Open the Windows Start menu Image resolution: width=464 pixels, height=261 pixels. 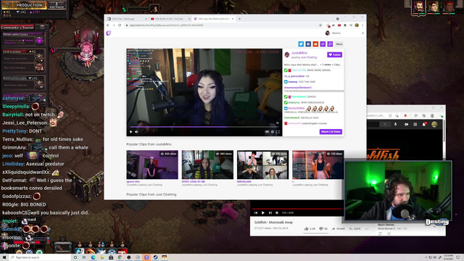[x=4, y=257]
